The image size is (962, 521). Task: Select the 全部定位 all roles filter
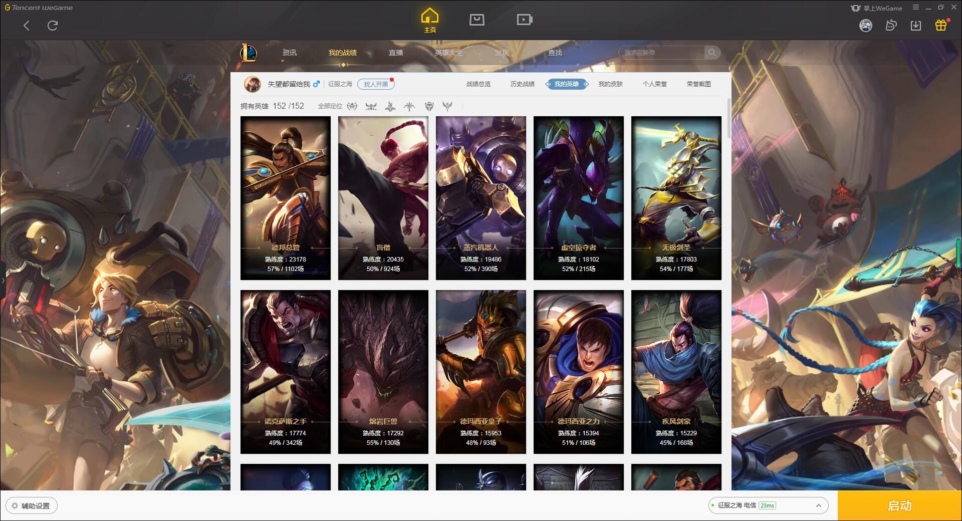(x=330, y=106)
